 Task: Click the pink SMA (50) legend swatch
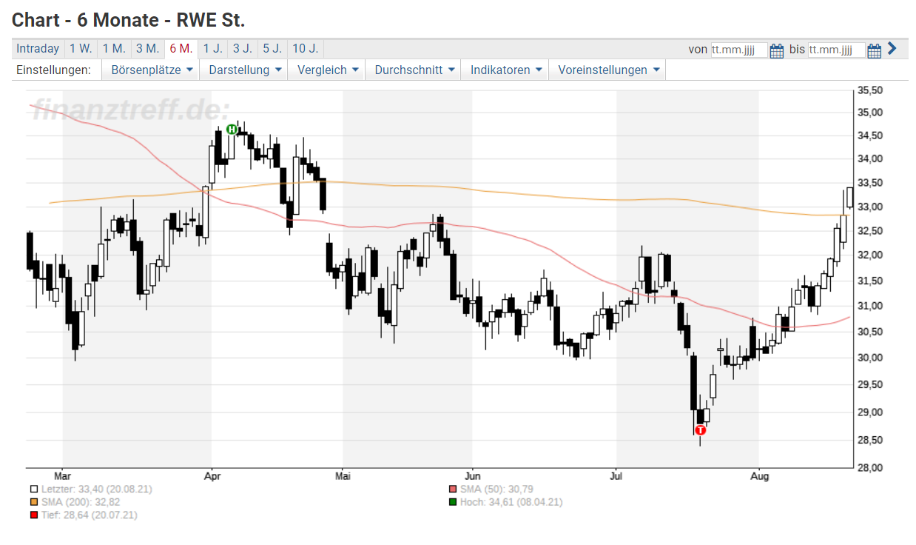[453, 489]
